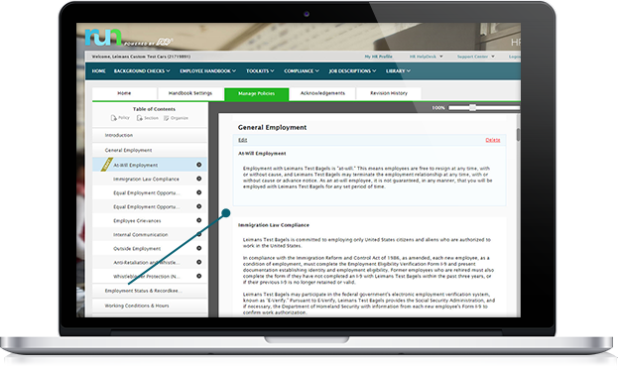Click the red Delete link
Screen dimensions: 618x370
[493, 140]
